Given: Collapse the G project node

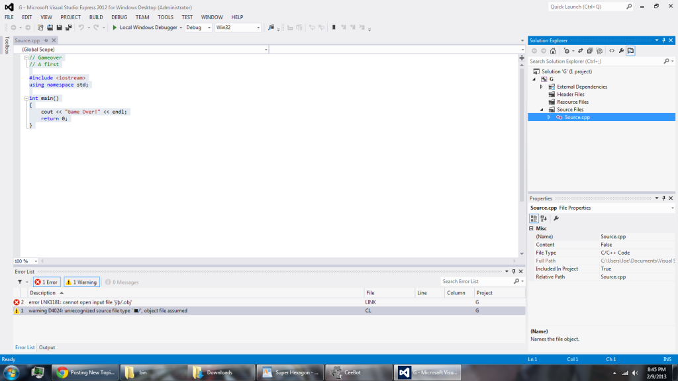Looking at the screenshot, I should 534,79.
